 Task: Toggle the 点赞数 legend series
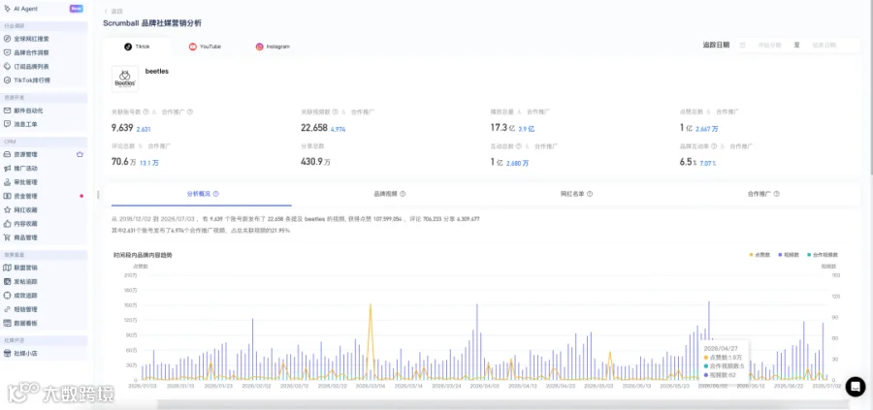point(759,254)
